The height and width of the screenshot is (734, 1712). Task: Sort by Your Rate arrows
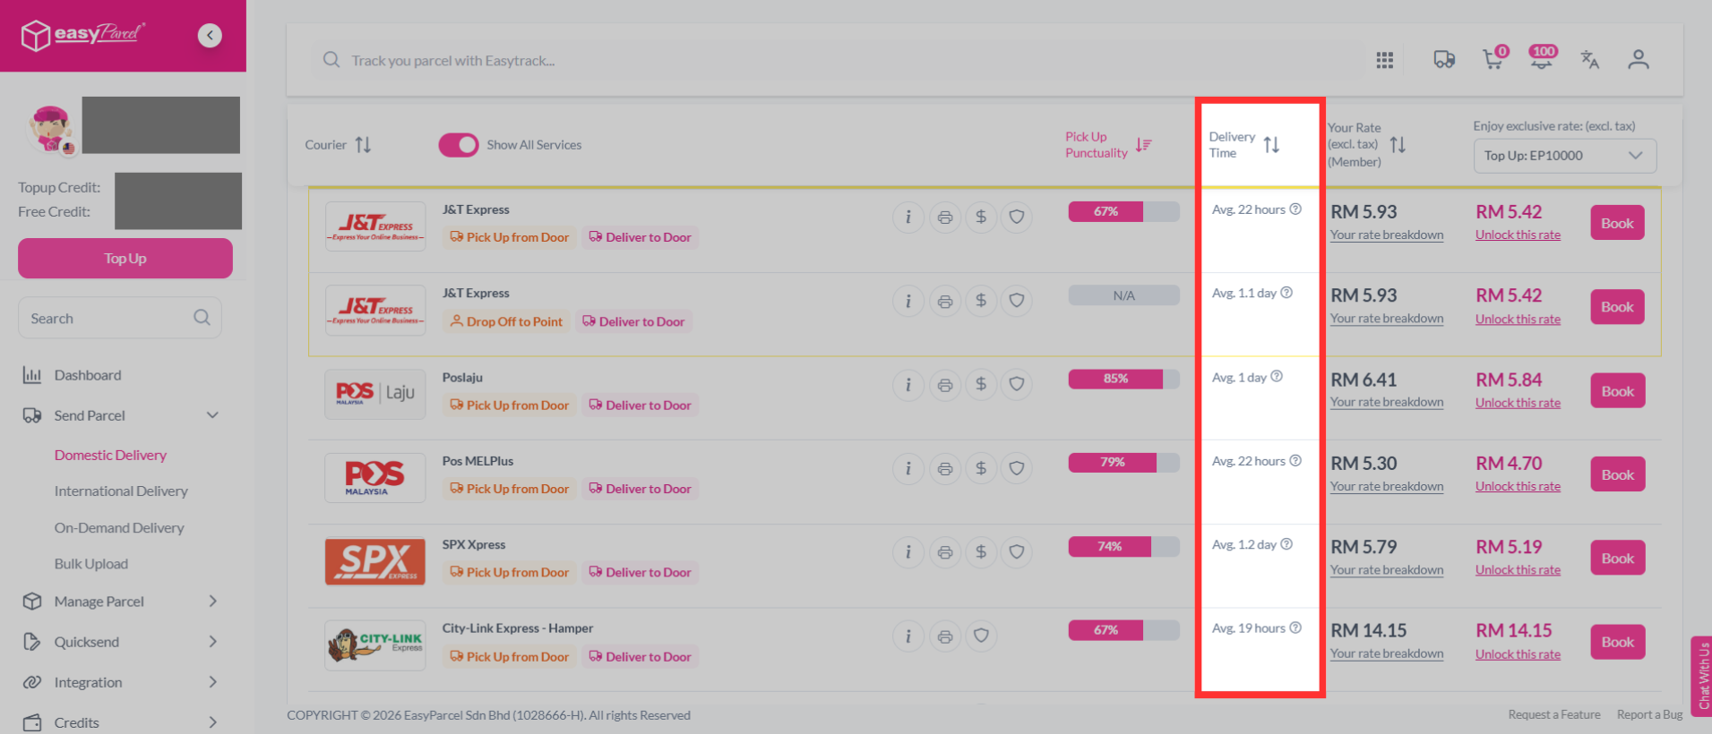[1398, 144]
